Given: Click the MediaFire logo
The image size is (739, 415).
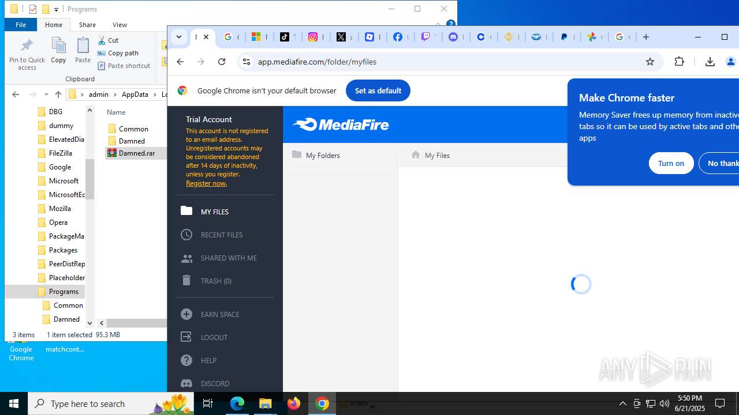Looking at the screenshot, I should (x=341, y=124).
